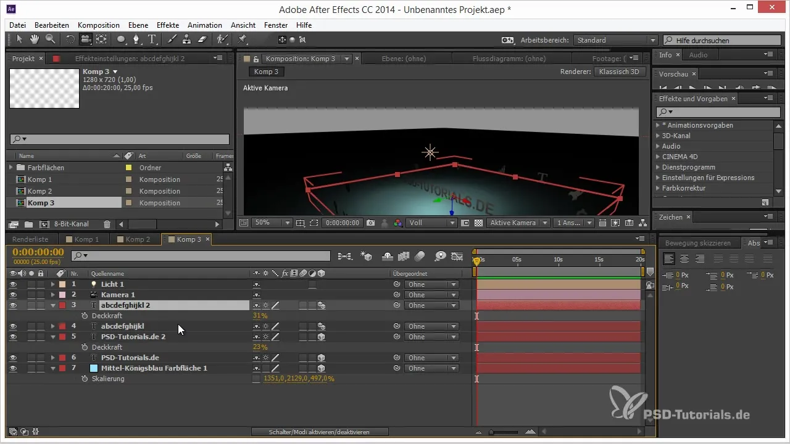Switch to the Audio panel tab

pyautogui.click(x=698, y=55)
